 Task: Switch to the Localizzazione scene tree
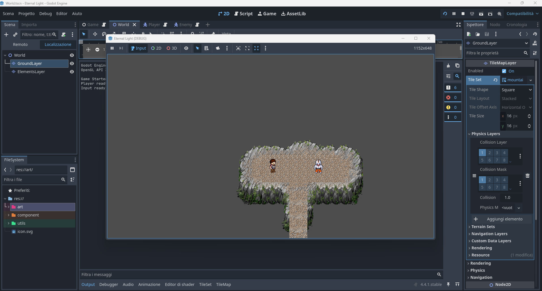[58, 44]
